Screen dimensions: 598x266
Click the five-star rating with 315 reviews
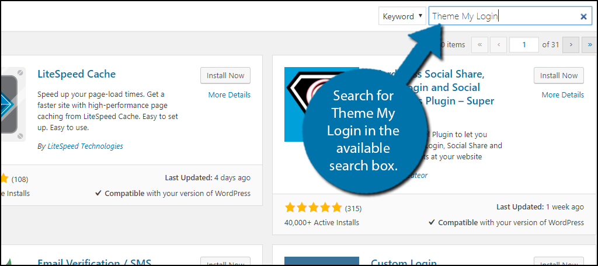click(x=313, y=208)
